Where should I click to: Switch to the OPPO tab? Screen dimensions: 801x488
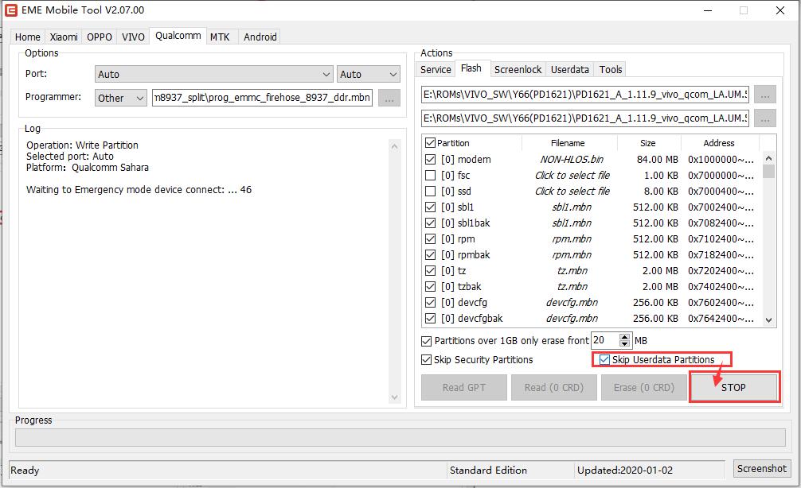pyautogui.click(x=100, y=37)
